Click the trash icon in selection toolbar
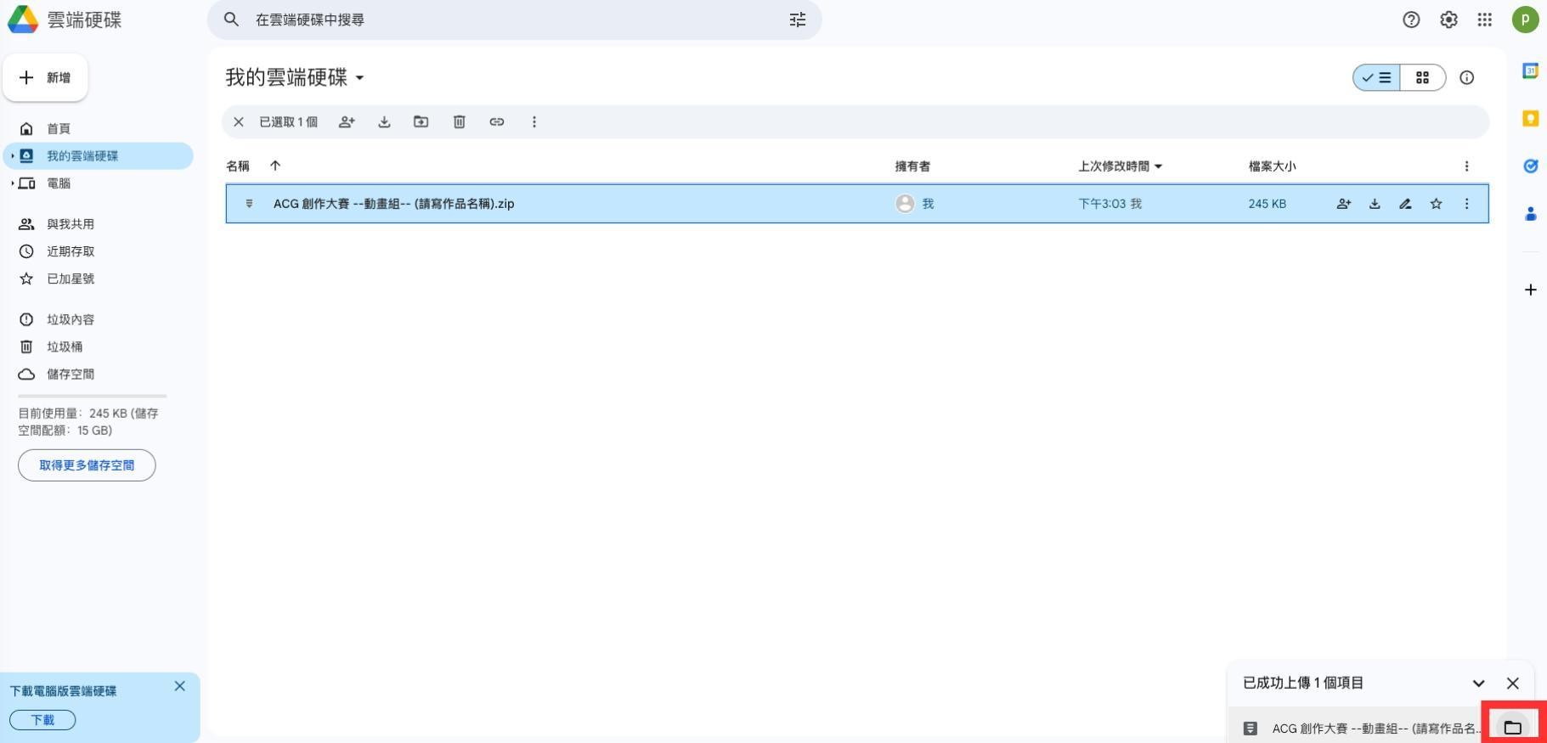 (459, 122)
